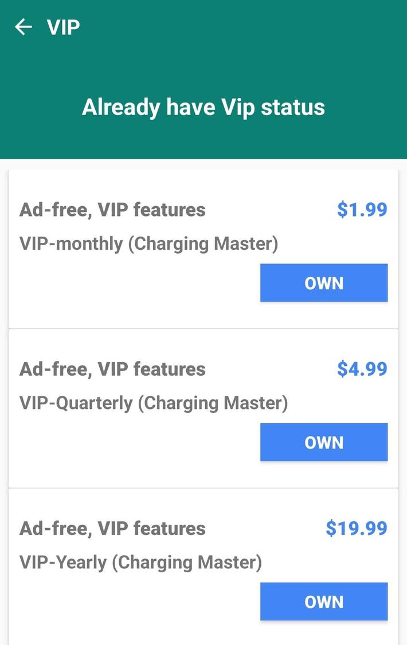Tap the back arrow icon
The width and height of the screenshot is (407, 645).
tap(24, 27)
